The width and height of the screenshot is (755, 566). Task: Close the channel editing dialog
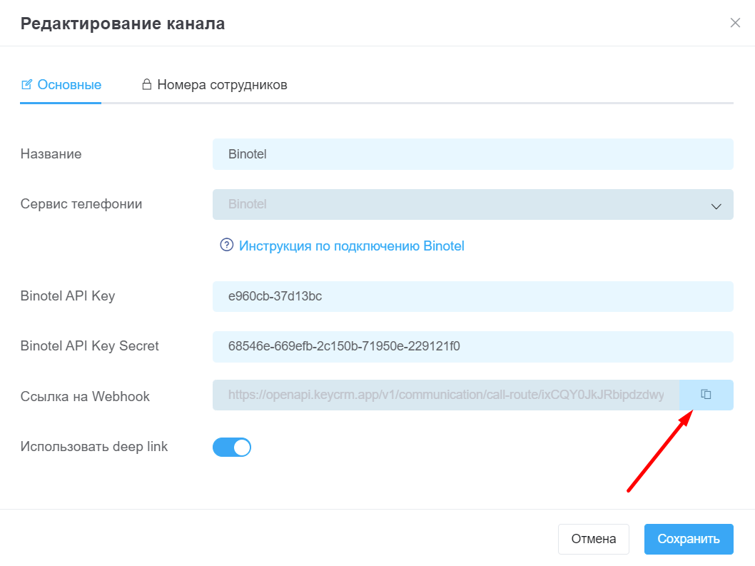click(x=735, y=23)
